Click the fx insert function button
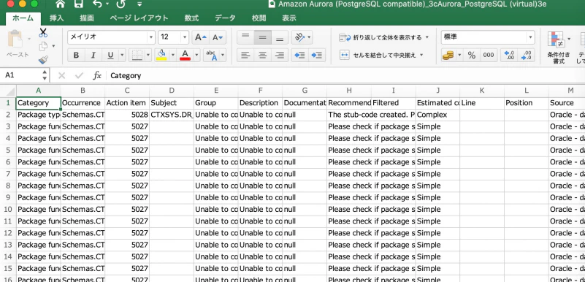Viewport: 585px width, 282px height. [x=97, y=76]
